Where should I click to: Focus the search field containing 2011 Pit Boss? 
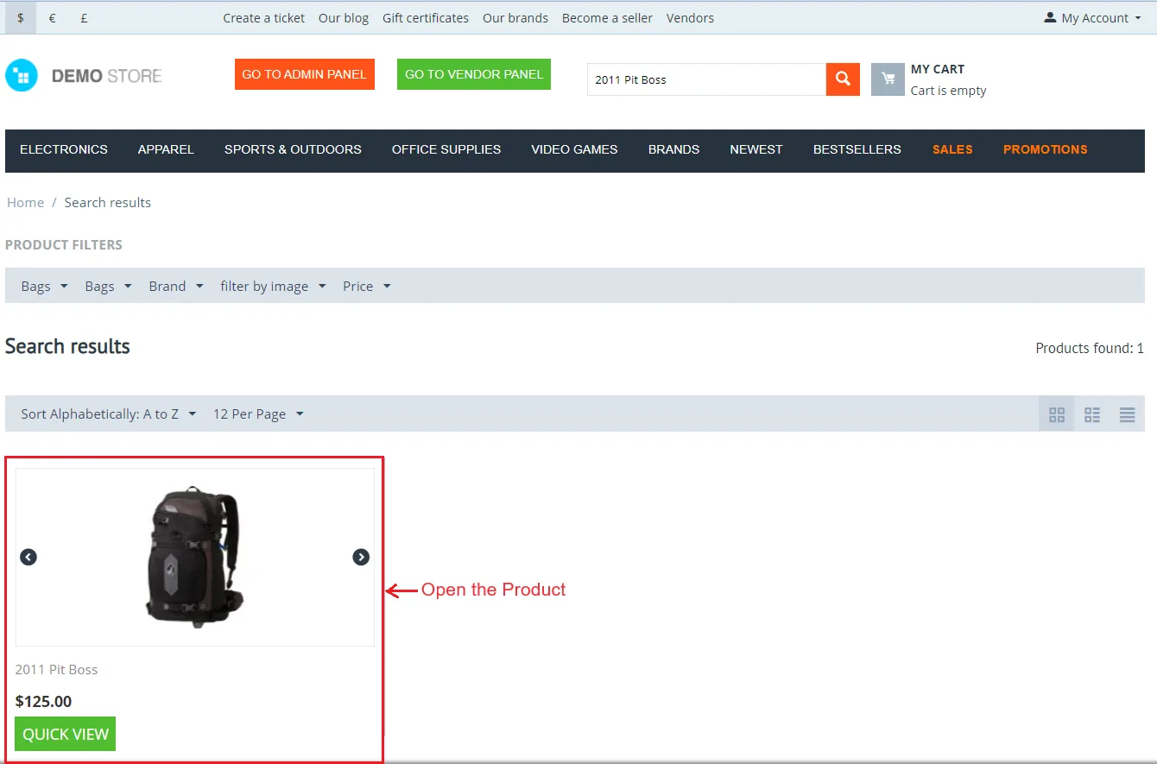coord(706,79)
